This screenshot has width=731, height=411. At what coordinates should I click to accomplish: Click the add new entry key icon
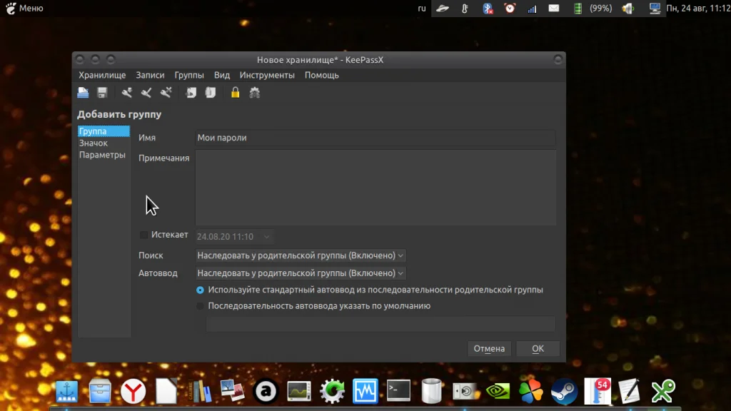click(127, 93)
